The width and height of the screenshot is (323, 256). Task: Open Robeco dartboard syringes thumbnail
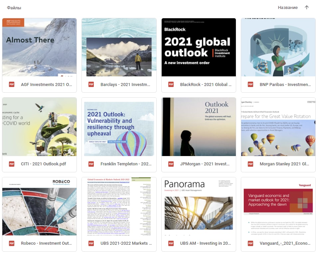point(39,206)
